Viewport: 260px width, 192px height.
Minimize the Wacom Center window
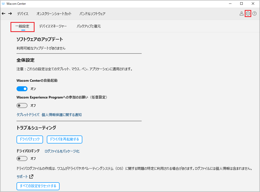[x=230, y=4]
